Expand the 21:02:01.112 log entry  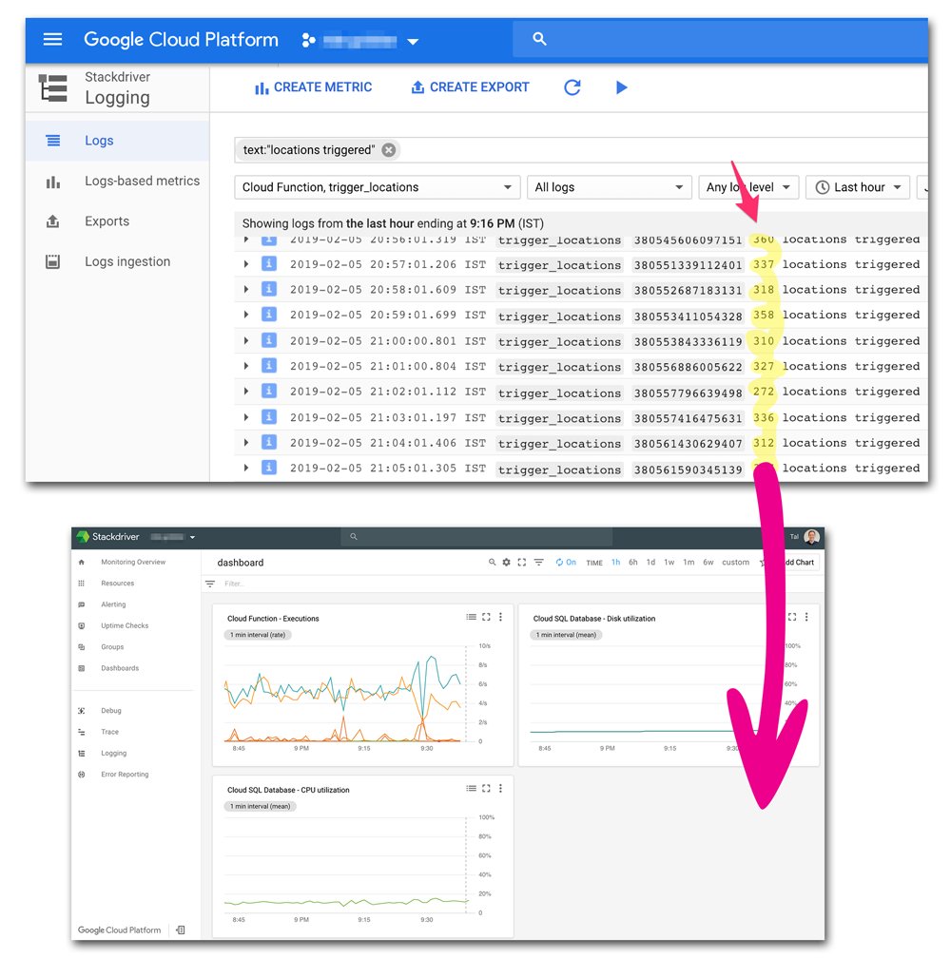pyautogui.click(x=246, y=392)
